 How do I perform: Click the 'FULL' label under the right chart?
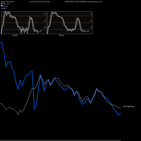pyautogui.click(x=61, y=35)
